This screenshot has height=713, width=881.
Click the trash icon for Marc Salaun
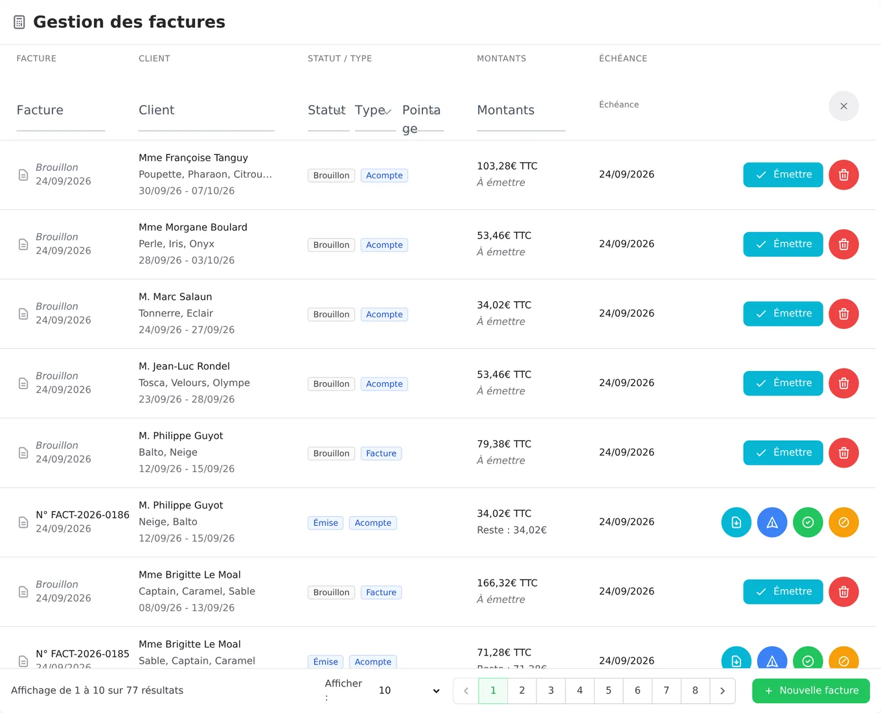tap(843, 313)
